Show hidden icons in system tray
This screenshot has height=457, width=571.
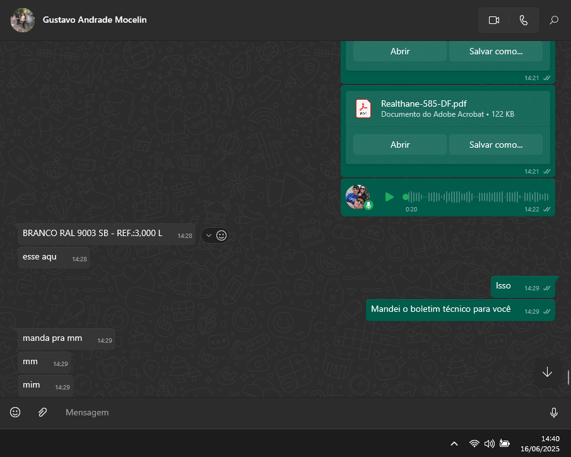click(x=454, y=444)
